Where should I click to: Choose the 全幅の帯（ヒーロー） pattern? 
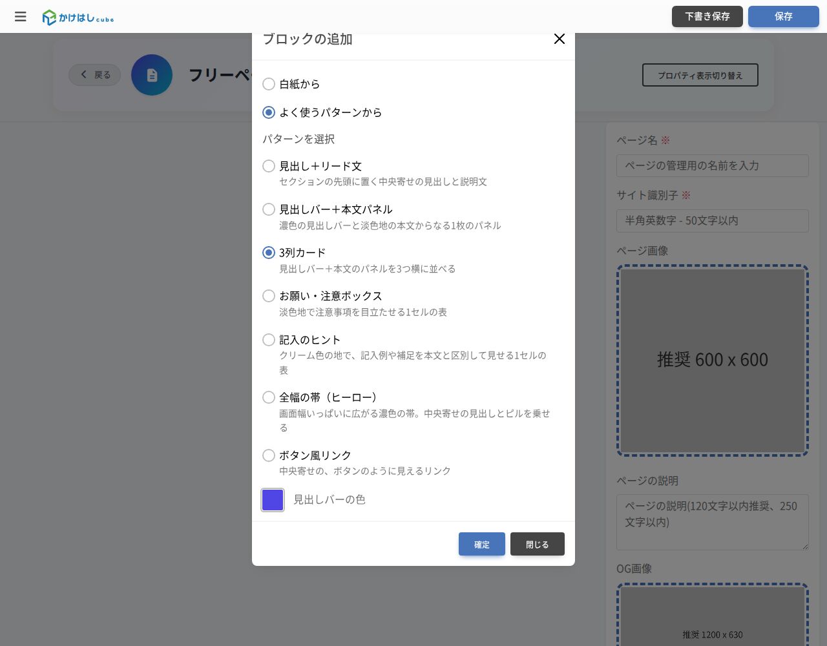point(269,397)
